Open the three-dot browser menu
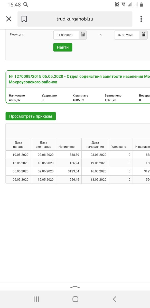 [141, 19]
